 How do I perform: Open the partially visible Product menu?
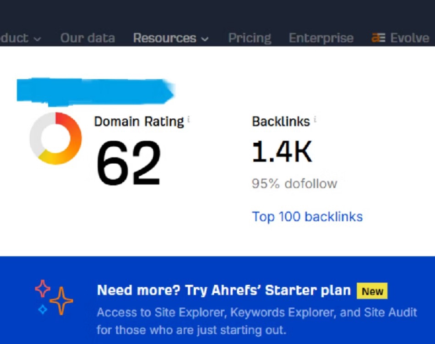coord(20,38)
